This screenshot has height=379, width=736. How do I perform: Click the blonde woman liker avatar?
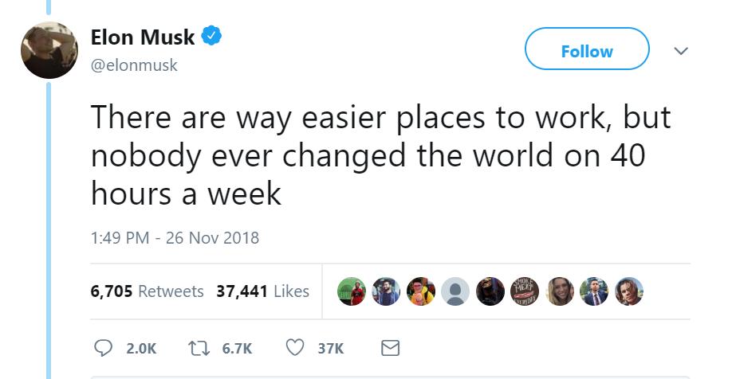tap(560, 291)
